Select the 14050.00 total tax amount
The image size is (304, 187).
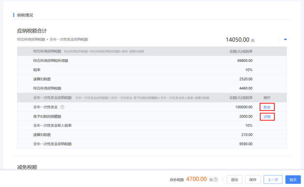click(x=237, y=40)
